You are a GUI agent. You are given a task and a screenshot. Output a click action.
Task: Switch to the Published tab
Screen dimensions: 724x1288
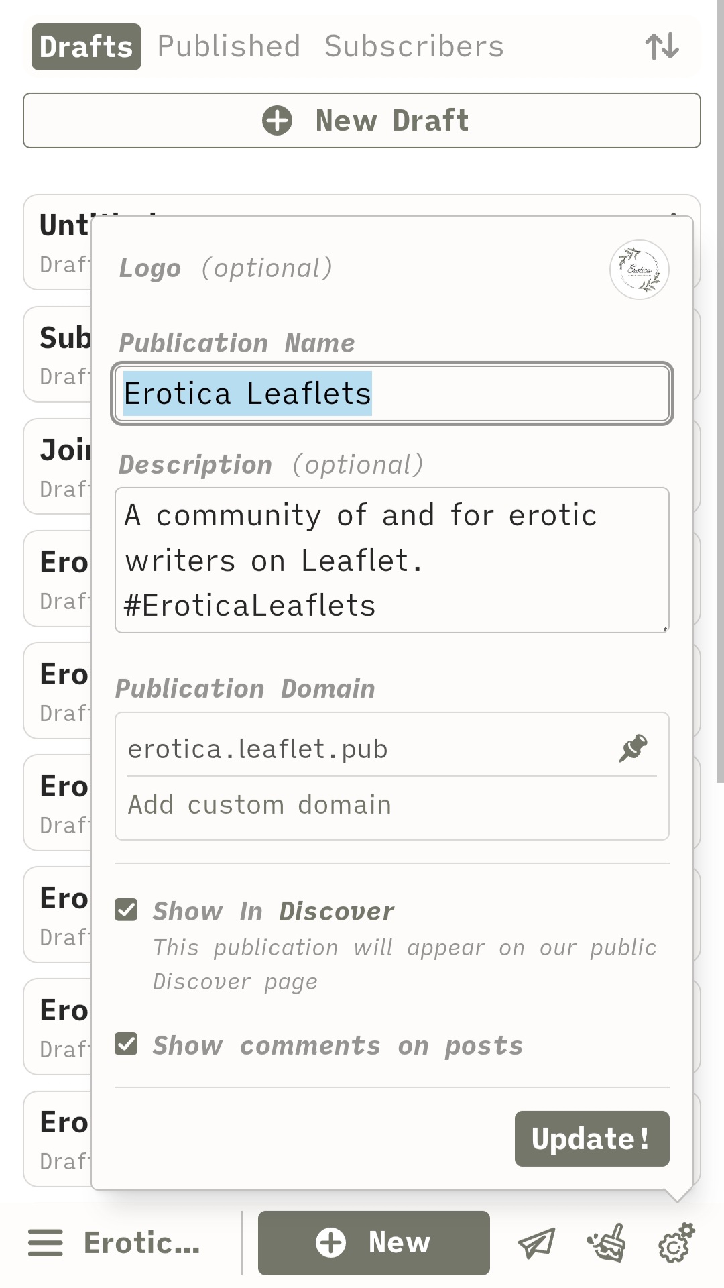[x=229, y=46]
